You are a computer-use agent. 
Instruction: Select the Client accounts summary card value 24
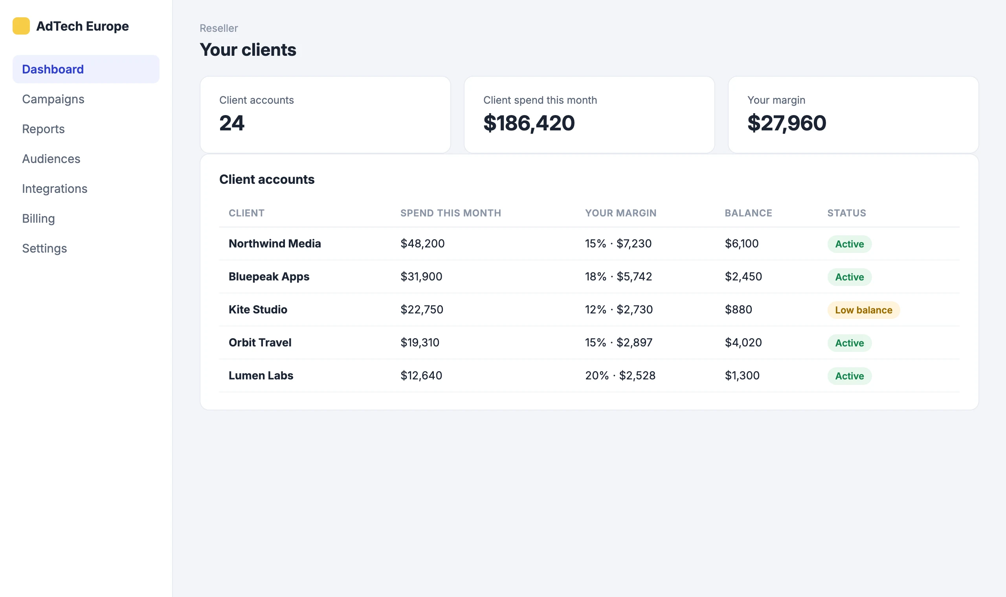tap(232, 123)
